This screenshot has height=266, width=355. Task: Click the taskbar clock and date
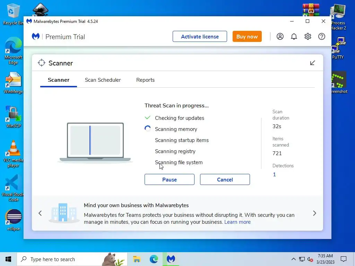tap(325, 259)
